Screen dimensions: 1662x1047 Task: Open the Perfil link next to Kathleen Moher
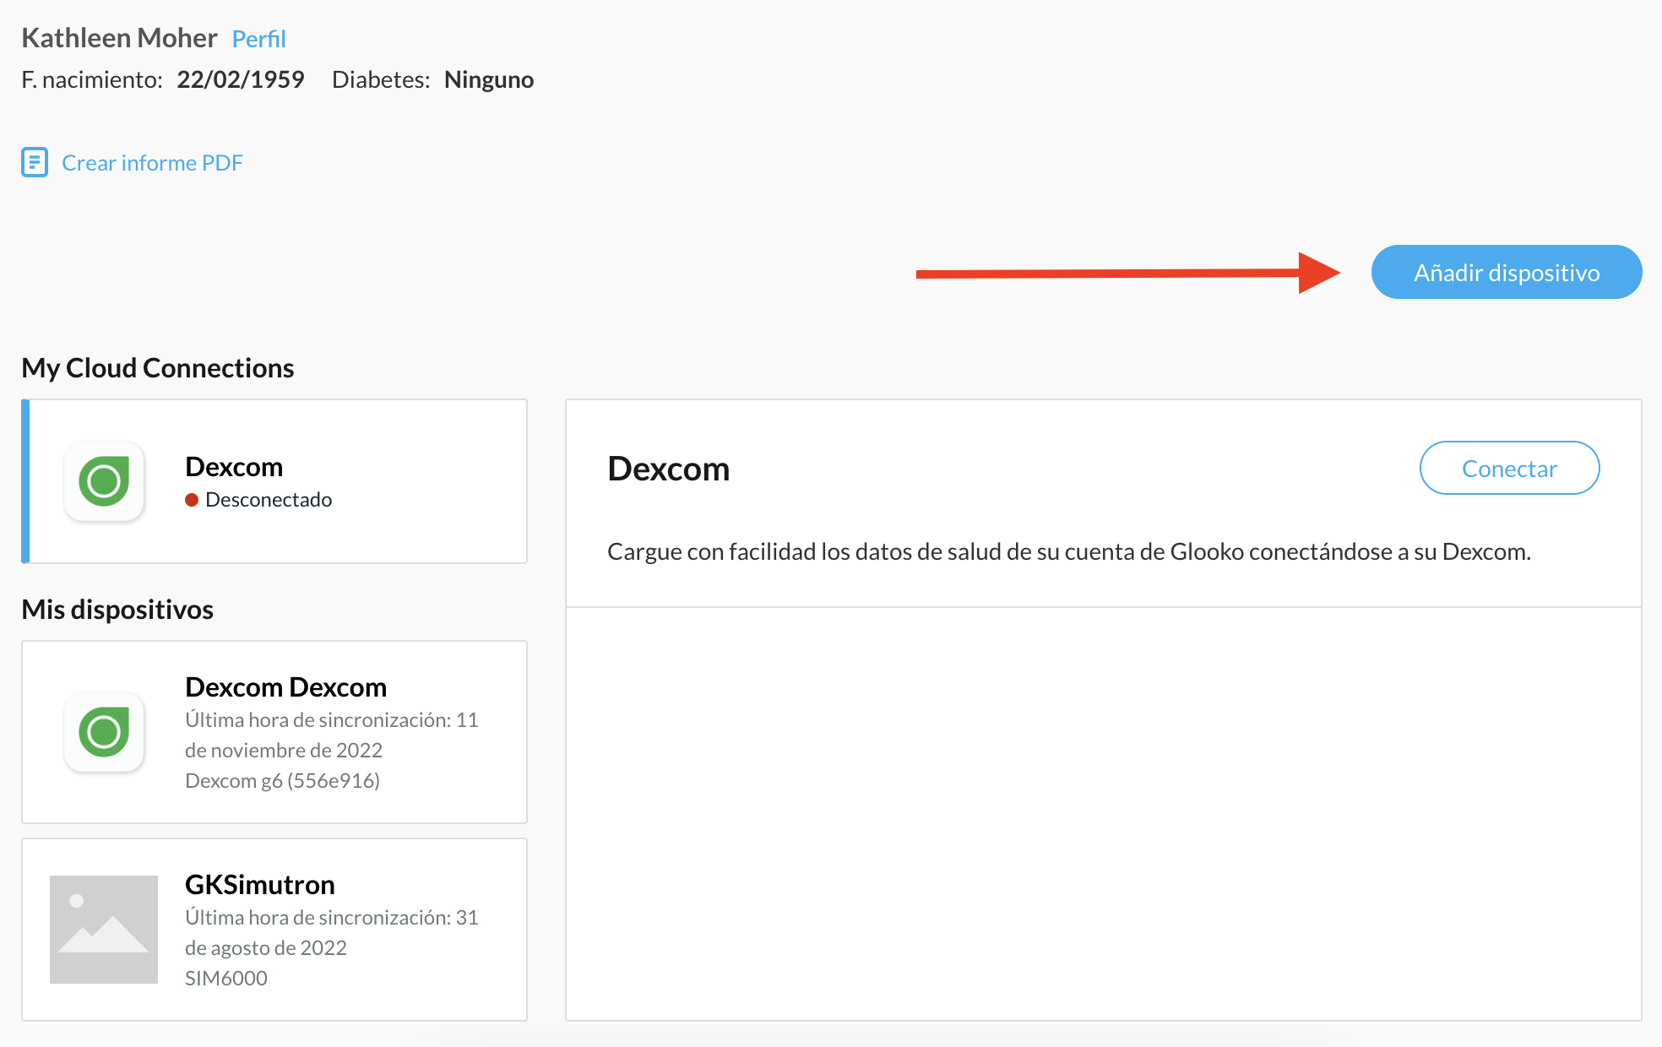click(258, 39)
